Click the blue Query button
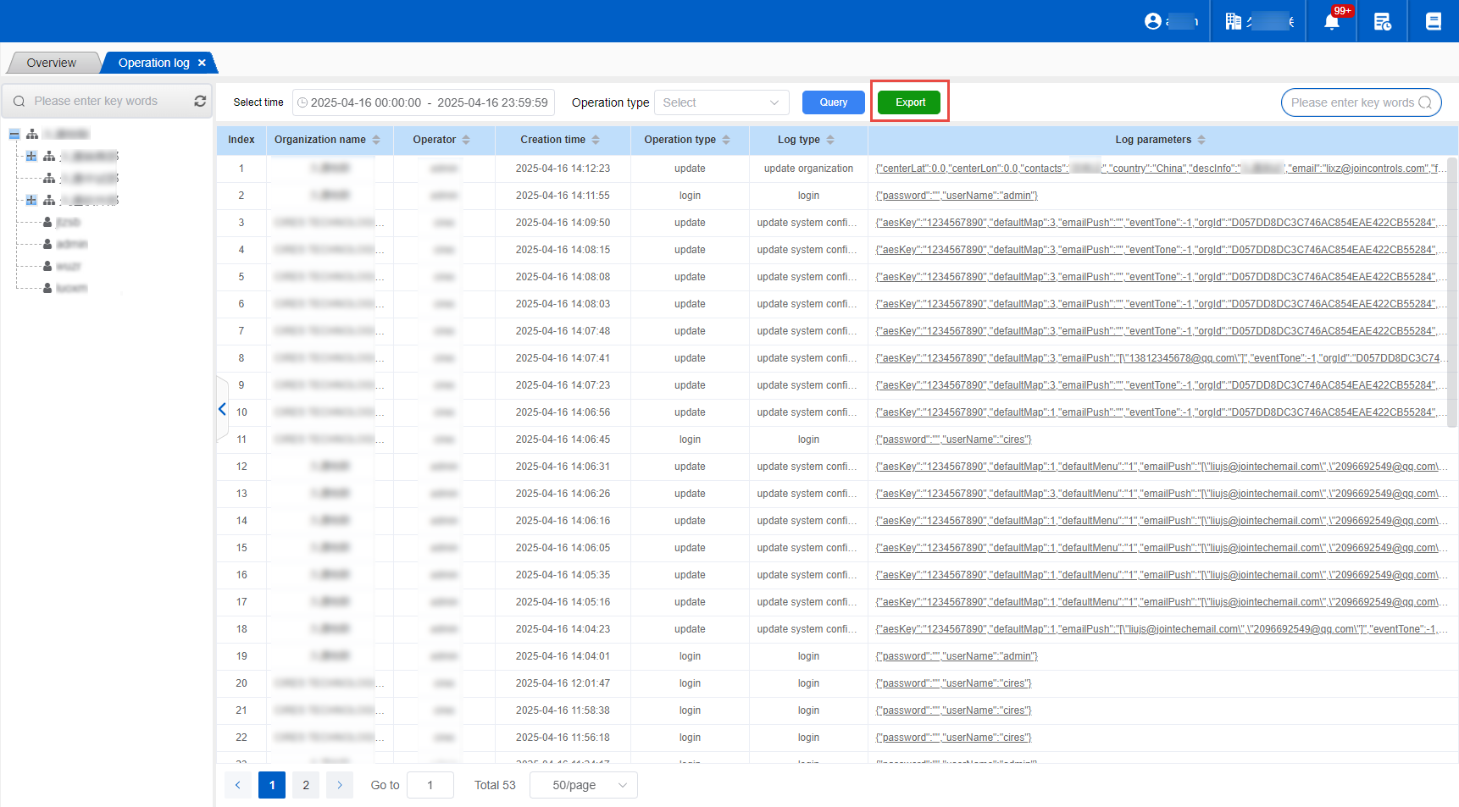The width and height of the screenshot is (1459, 807). pos(833,102)
